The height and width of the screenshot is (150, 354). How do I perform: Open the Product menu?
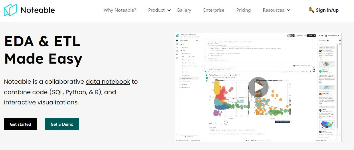coord(156,10)
